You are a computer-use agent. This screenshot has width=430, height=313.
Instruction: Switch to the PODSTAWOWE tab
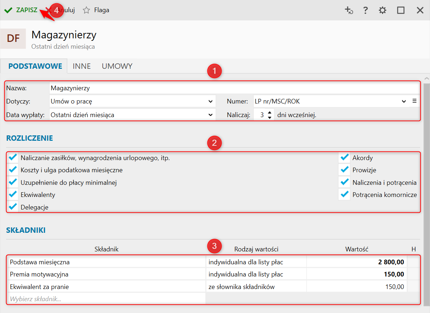click(x=35, y=66)
